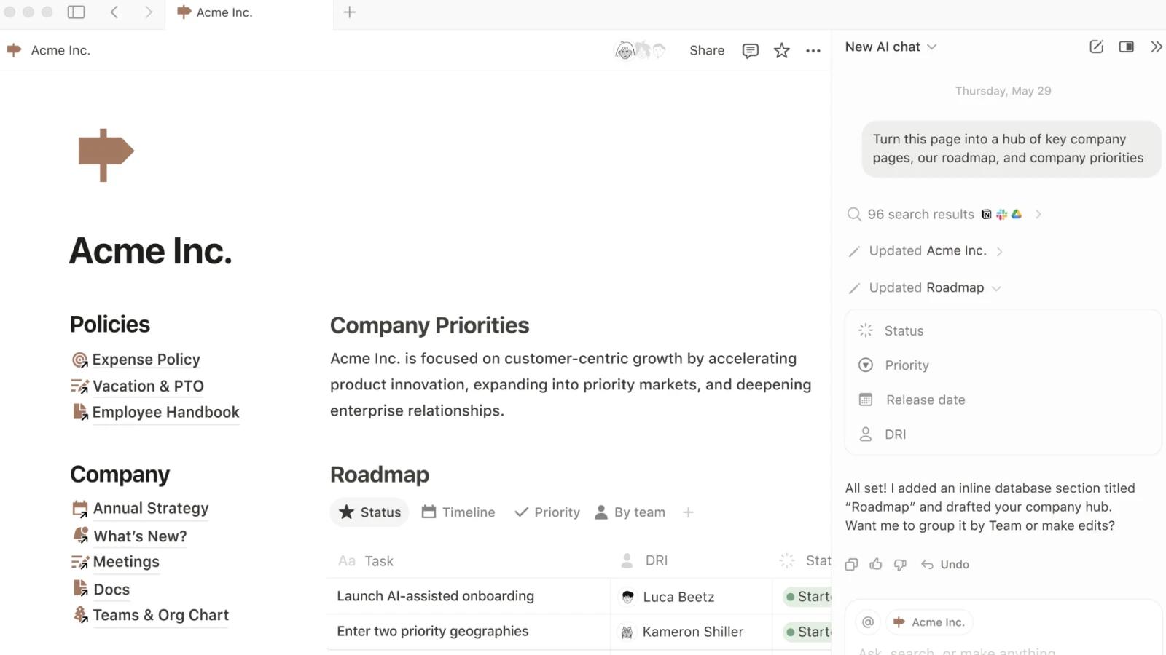Open the New AI chat dropdown
This screenshot has height=655, width=1166.
point(891,47)
